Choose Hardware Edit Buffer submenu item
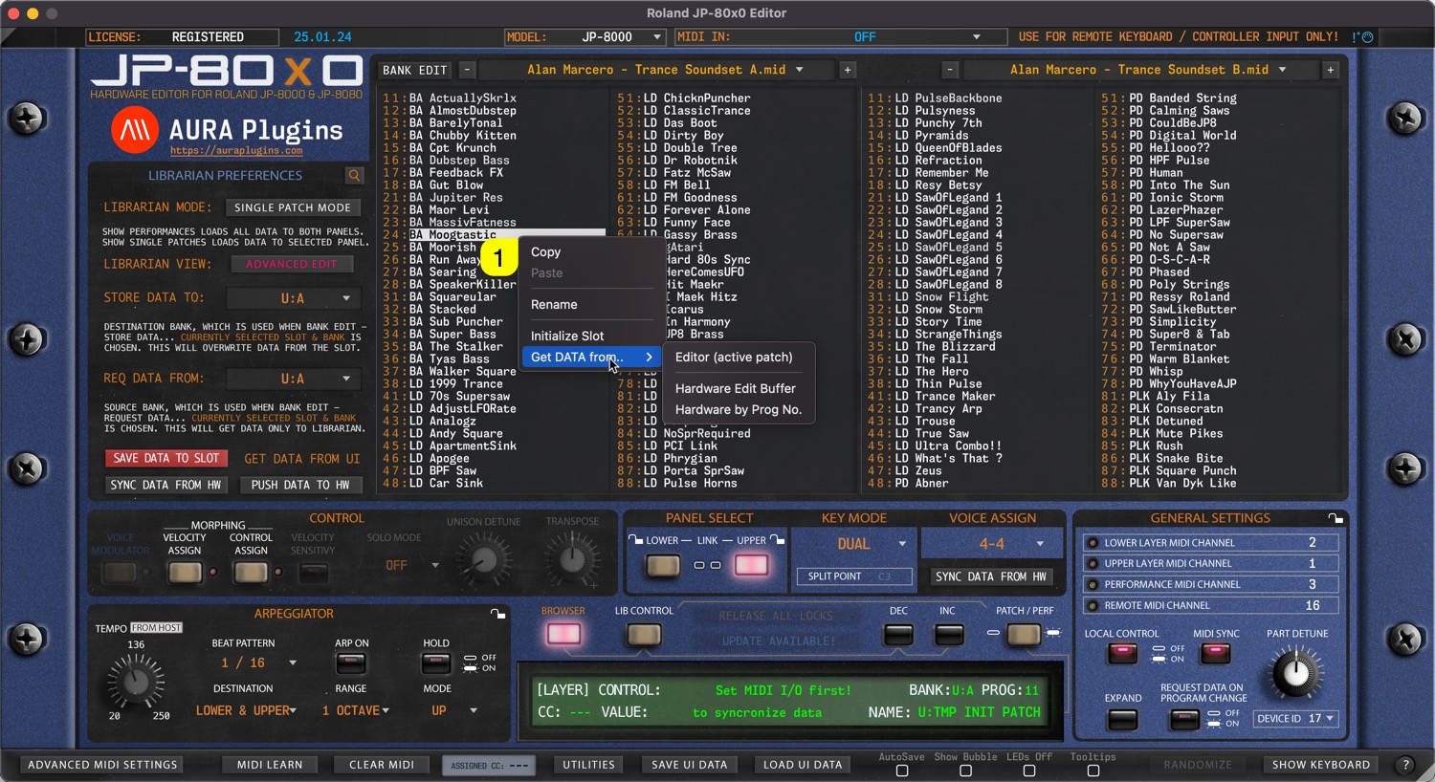The height and width of the screenshot is (782, 1435). point(735,388)
